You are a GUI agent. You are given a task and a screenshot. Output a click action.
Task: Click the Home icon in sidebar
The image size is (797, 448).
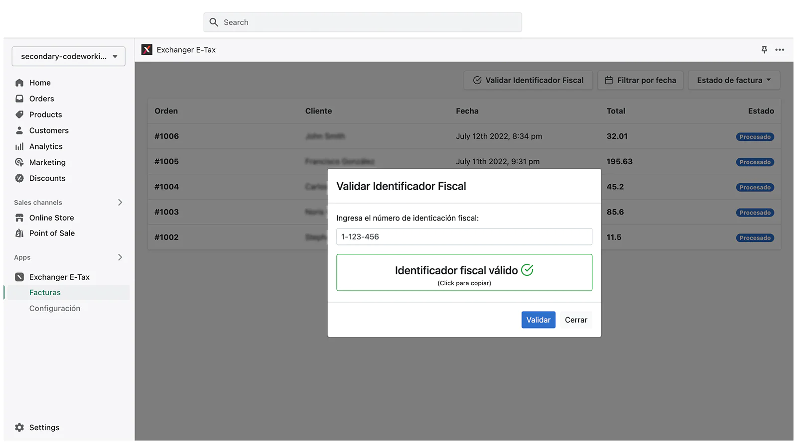(x=19, y=83)
